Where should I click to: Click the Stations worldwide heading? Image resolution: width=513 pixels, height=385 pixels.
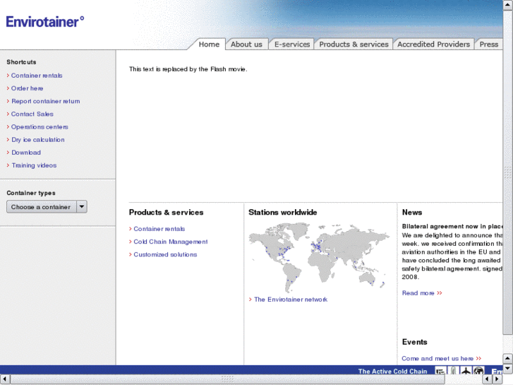[x=283, y=213]
